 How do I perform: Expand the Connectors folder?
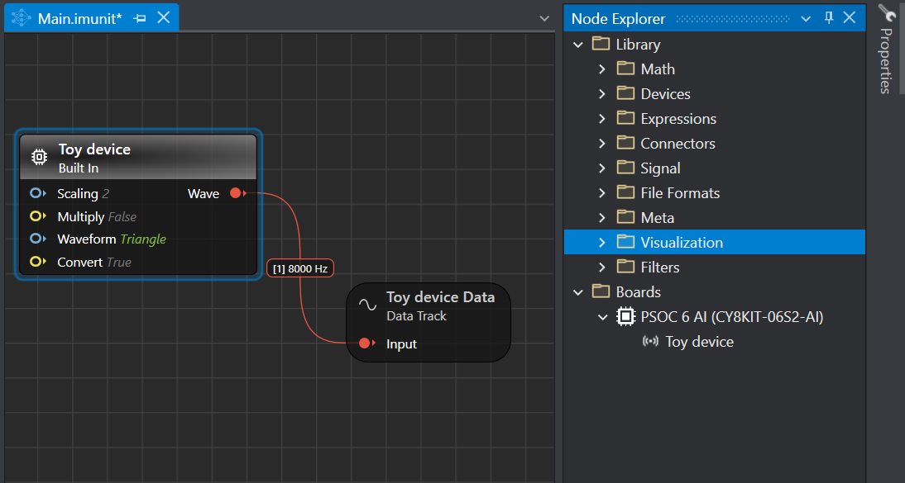(602, 144)
